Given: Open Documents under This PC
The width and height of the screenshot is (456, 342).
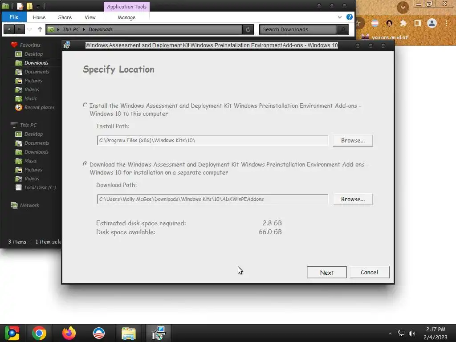Looking at the screenshot, I should click(37, 143).
